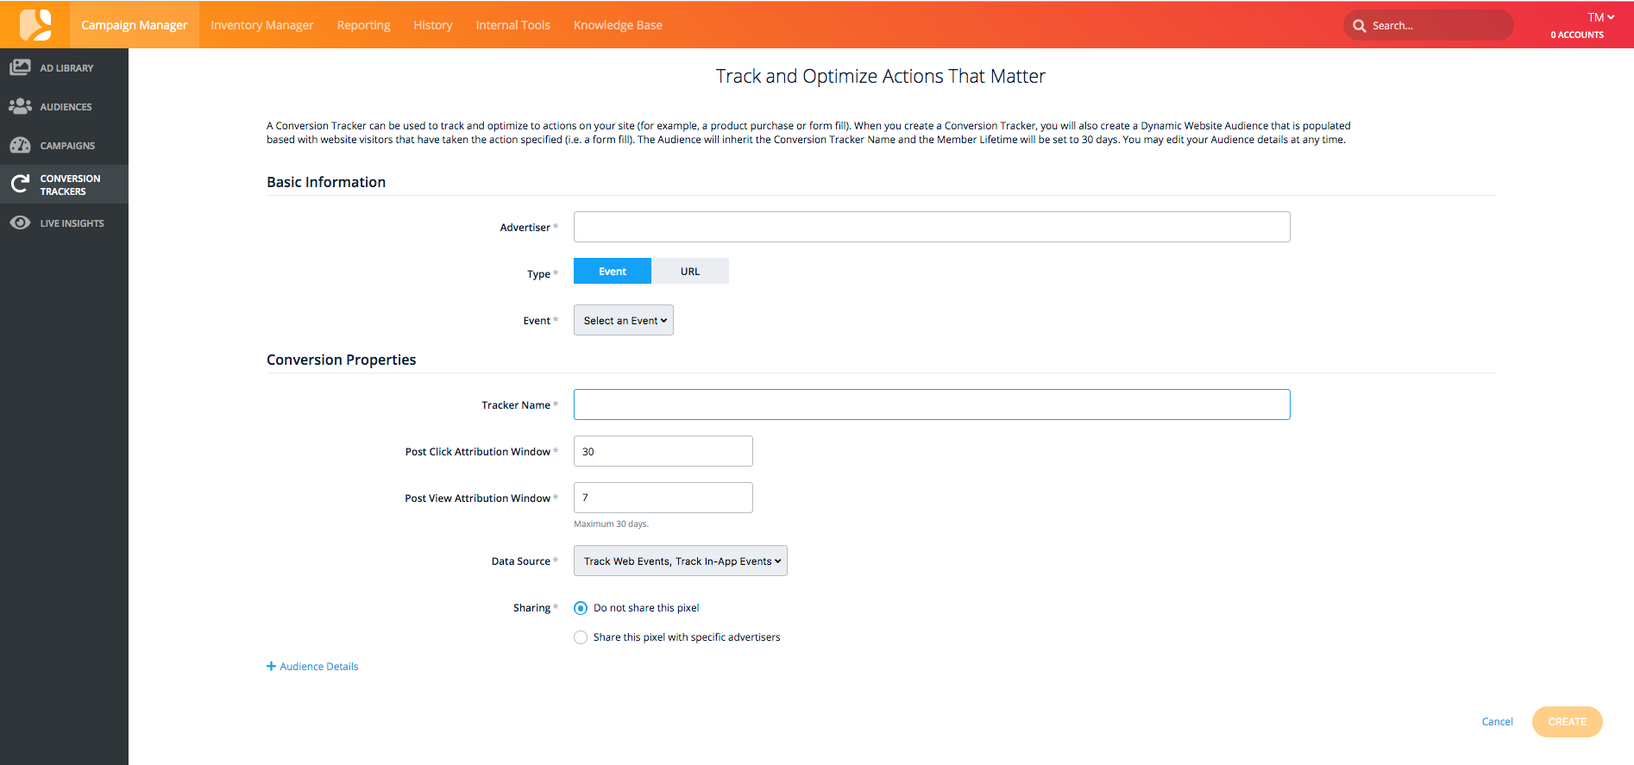The height and width of the screenshot is (765, 1634).
Task: Focus the Tracker Name input field
Action: tap(932, 404)
